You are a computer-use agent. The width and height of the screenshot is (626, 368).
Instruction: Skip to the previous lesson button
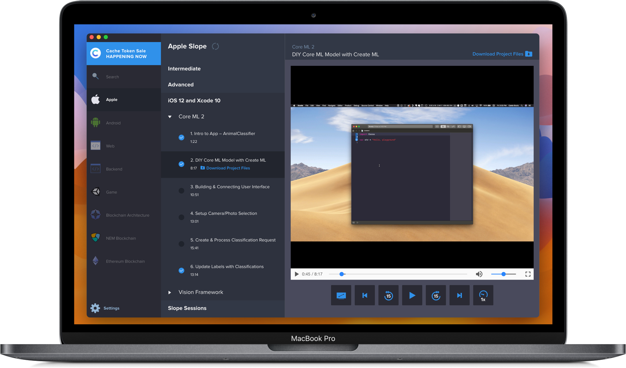[x=365, y=295]
